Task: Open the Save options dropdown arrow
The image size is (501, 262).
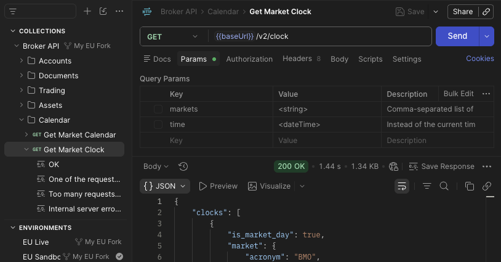Action: pyautogui.click(x=436, y=12)
